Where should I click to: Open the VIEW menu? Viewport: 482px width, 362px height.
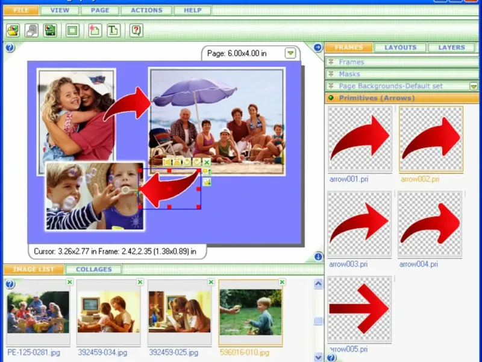(x=60, y=10)
